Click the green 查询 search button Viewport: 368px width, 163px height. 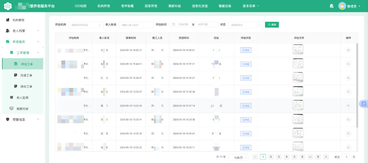click(272, 25)
